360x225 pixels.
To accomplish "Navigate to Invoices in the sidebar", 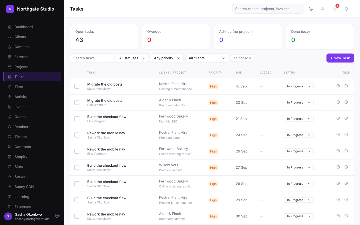I will click(32, 107).
